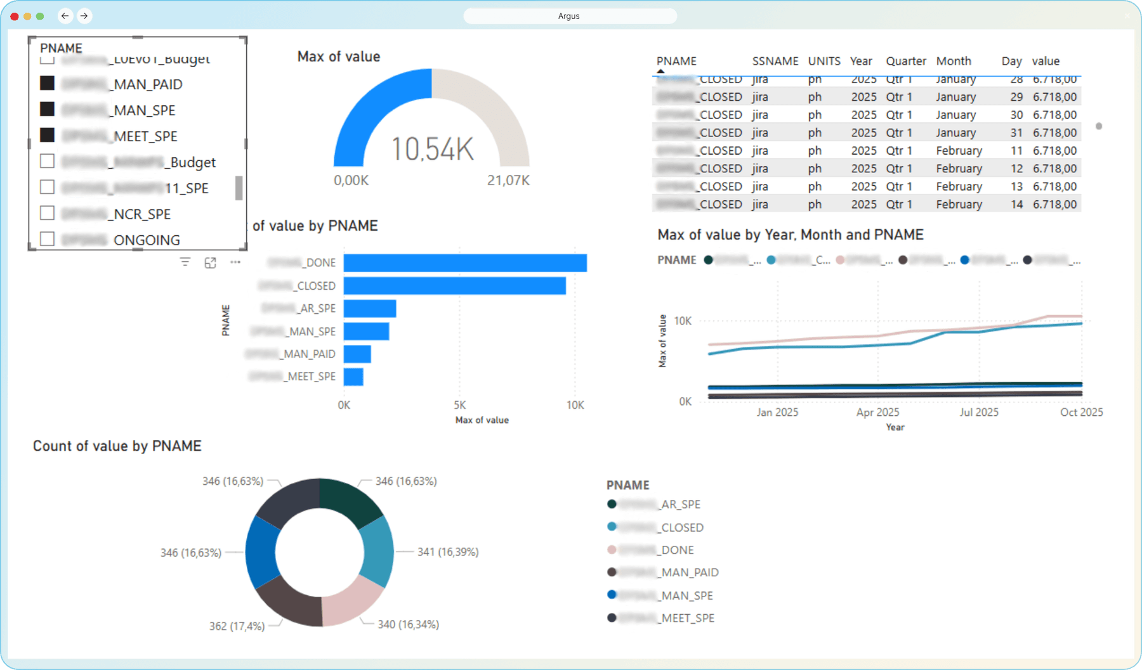Select the DONE bar in the bar chart
Screen dimensions: 1142x670
pos(464,262)
